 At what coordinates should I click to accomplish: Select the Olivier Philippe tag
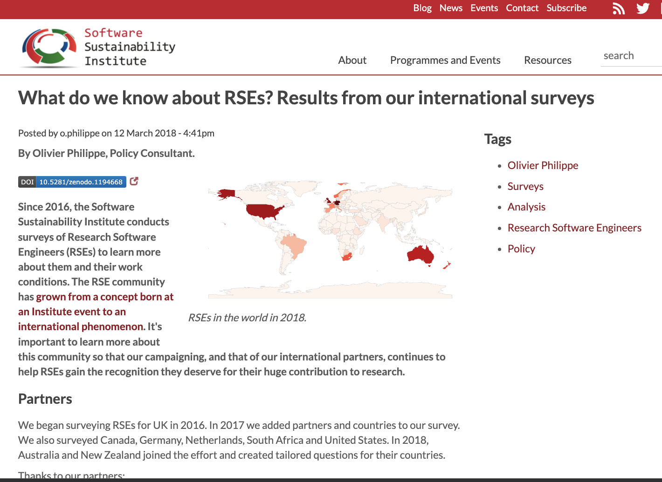point(543,165)
